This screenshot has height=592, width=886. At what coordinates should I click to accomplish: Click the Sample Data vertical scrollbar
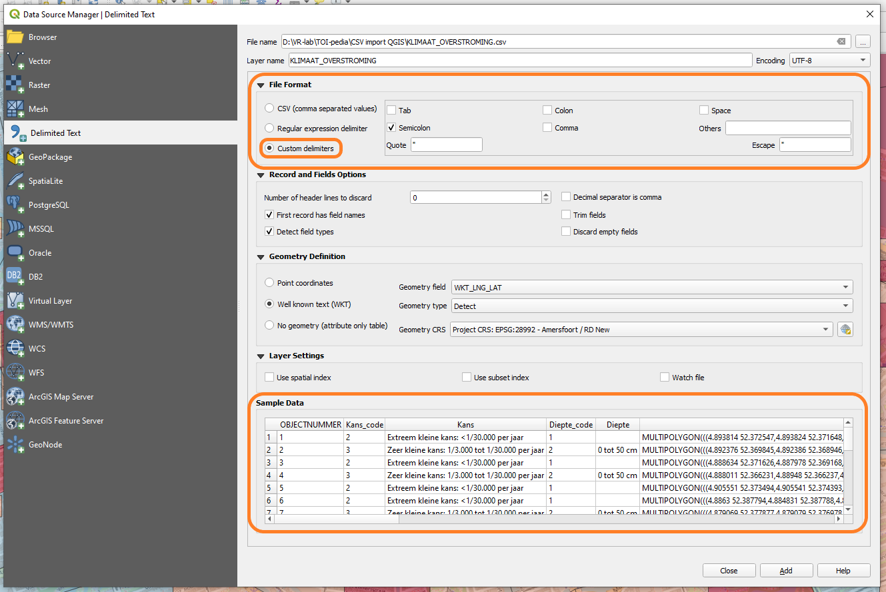tap(847, 466)
